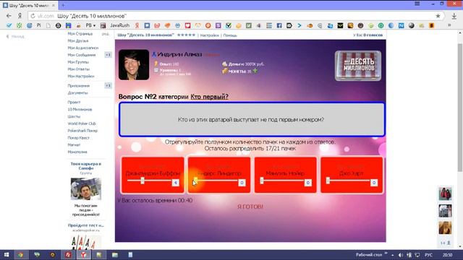Click slider handle on Линдегор answer
The image size is (463, 260).
(x=195, y=181)
